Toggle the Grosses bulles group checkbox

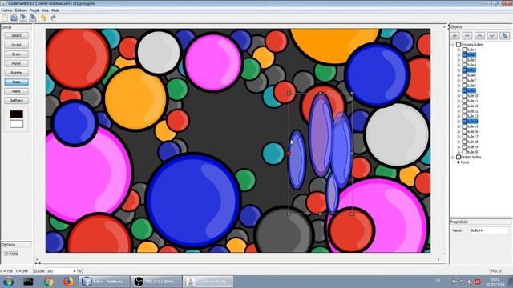coord(458,45)
